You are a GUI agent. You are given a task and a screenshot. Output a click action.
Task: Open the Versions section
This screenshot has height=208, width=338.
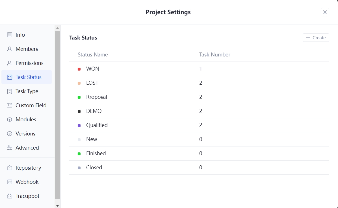[25, 133]
